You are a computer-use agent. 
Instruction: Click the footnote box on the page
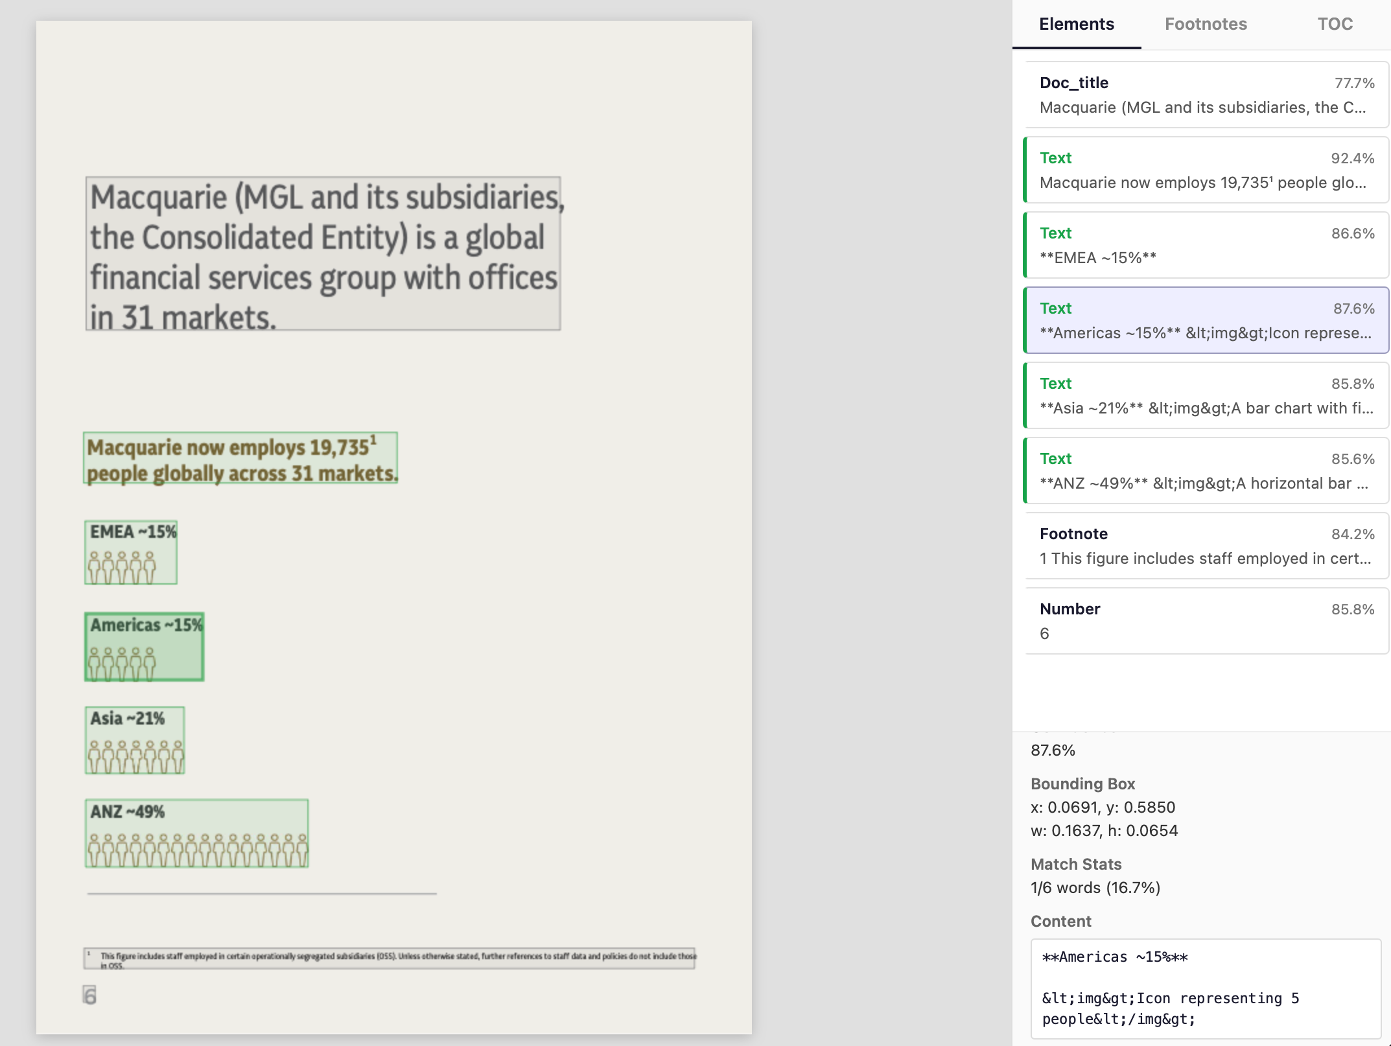[x=389, y=959]
